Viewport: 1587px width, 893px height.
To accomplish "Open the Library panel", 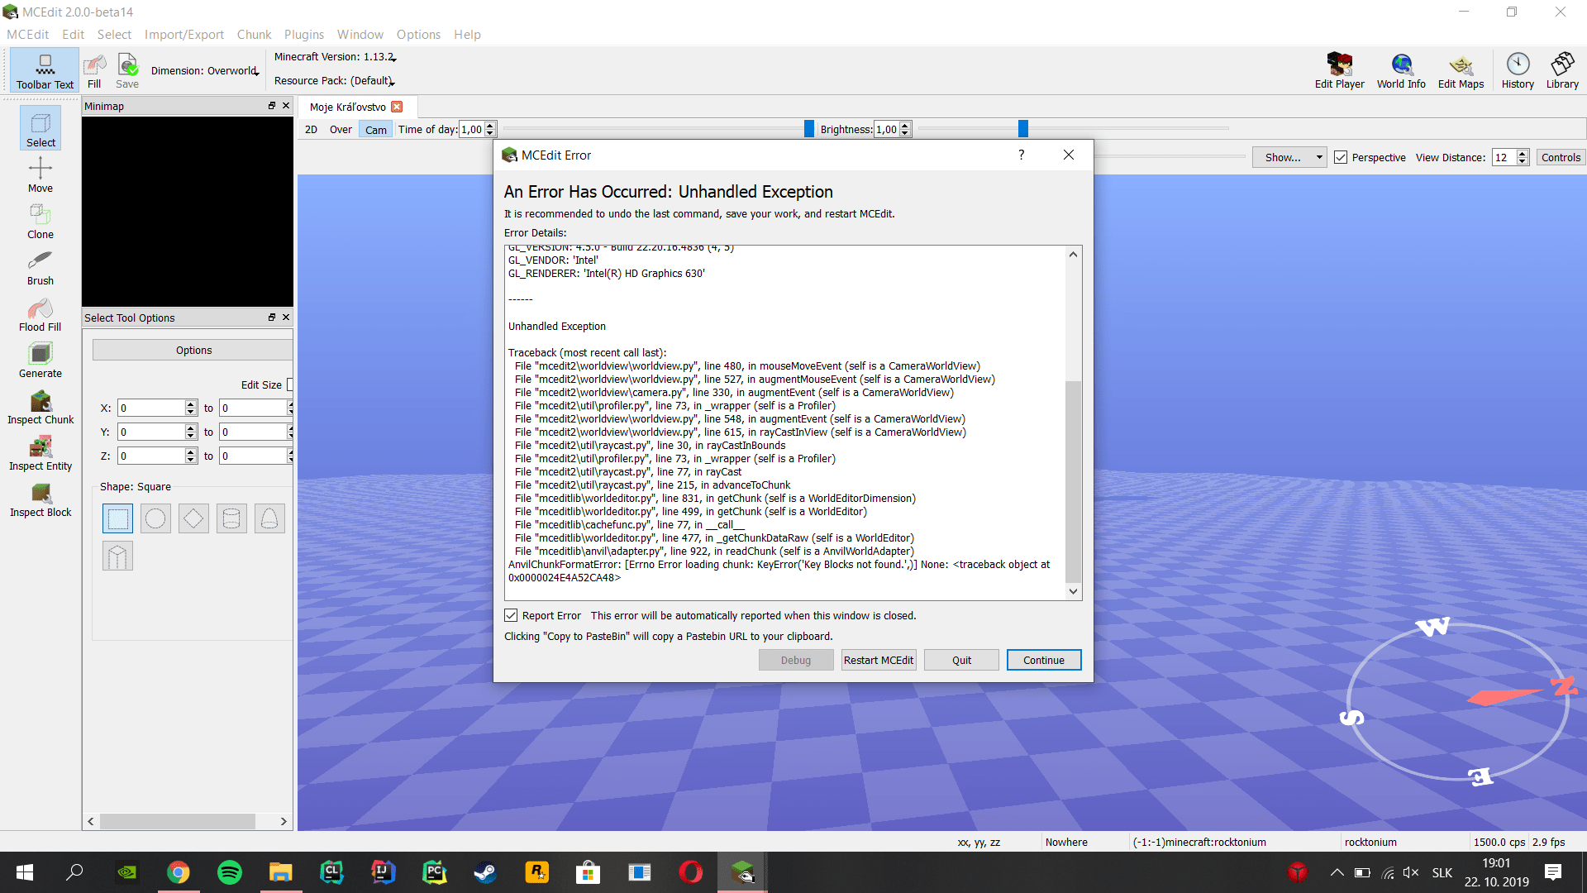I will pyautogui.click(x=1562, y=70).
